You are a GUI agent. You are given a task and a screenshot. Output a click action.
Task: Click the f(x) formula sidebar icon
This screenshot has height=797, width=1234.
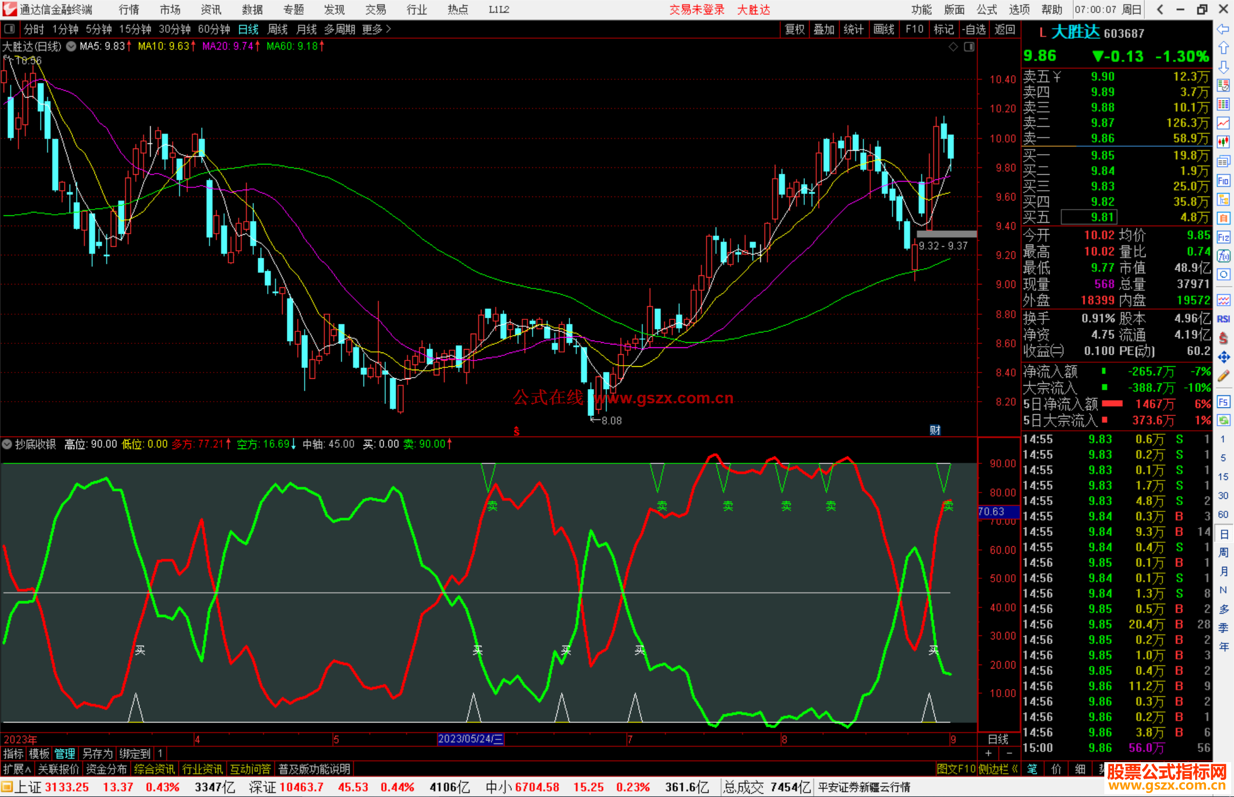[1223, 255]
